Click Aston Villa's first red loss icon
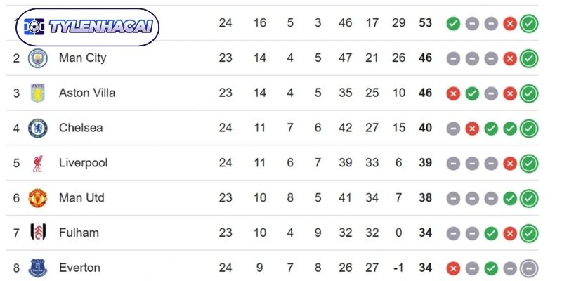The width and height of the screenshot is (562, 281). tap(453, 93)
